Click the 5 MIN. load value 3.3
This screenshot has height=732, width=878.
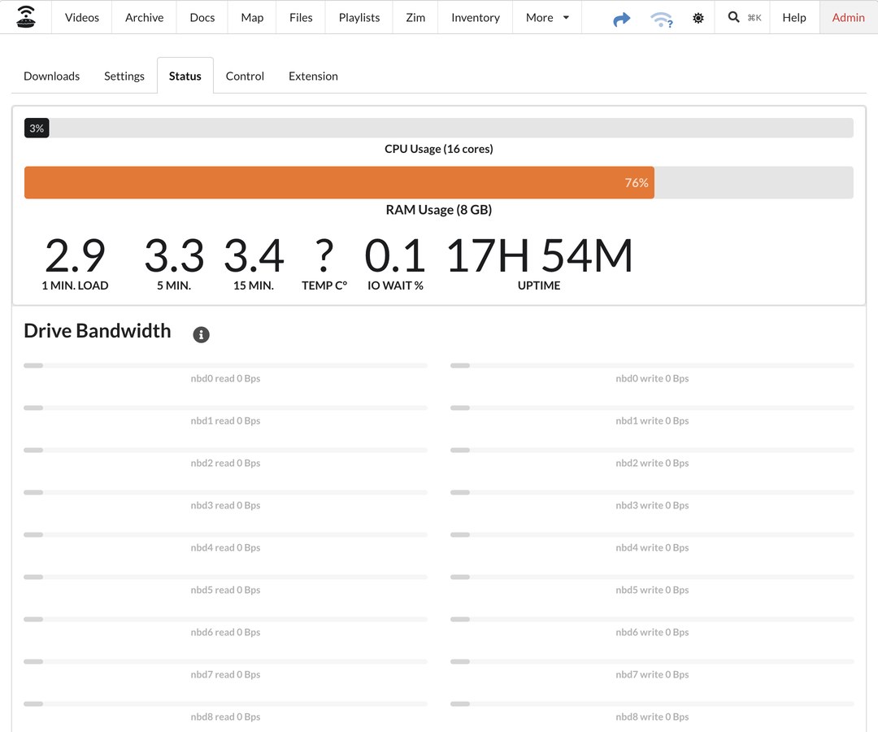click(174, 255)
